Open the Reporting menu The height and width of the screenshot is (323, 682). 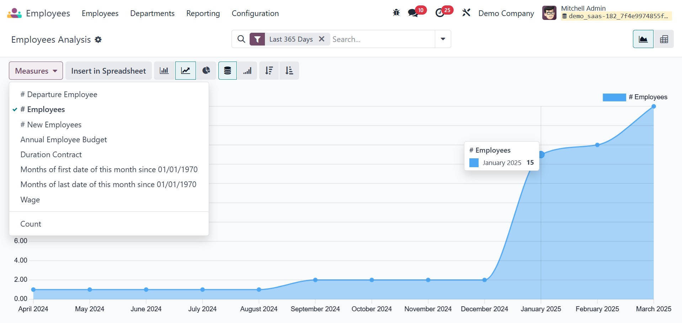click(x=203, y=14)
